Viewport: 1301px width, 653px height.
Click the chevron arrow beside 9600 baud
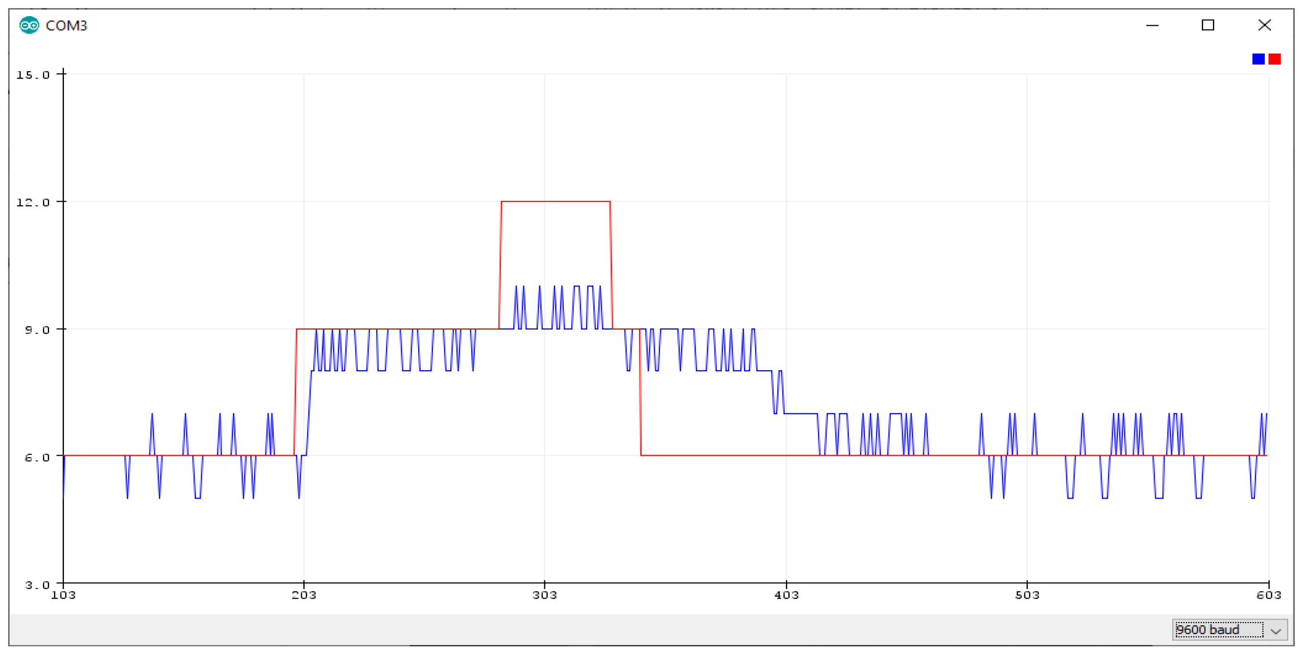click(x=1276, y=630)
